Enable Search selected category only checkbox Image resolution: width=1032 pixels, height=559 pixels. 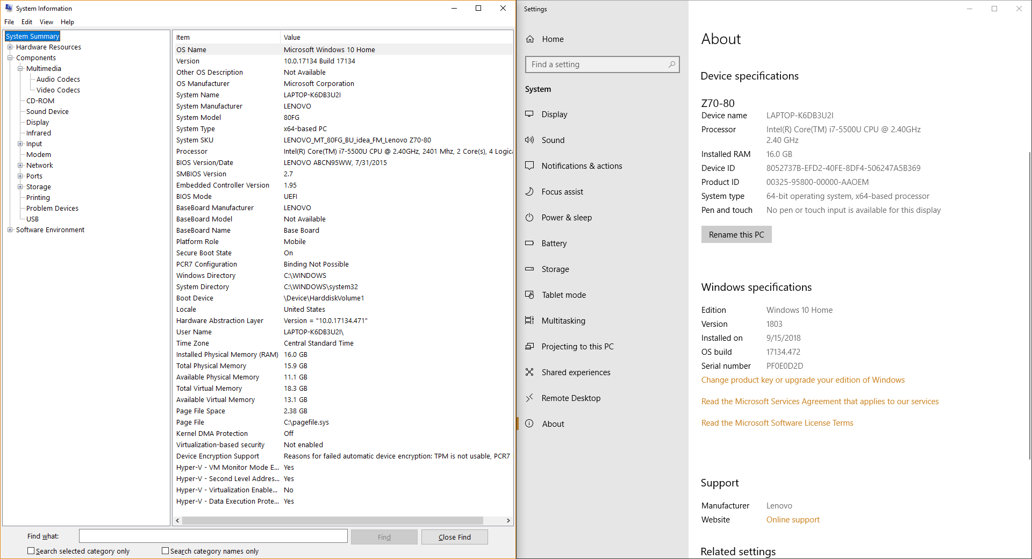31,551
